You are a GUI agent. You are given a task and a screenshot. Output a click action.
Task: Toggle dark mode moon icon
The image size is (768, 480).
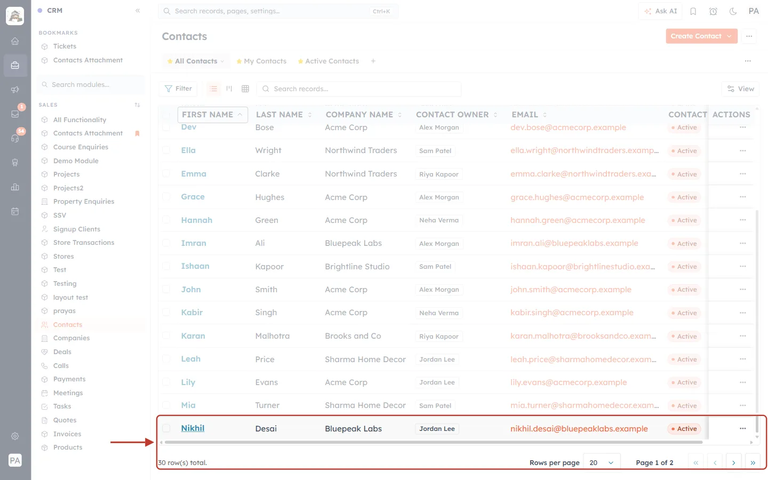click(733, 11)
